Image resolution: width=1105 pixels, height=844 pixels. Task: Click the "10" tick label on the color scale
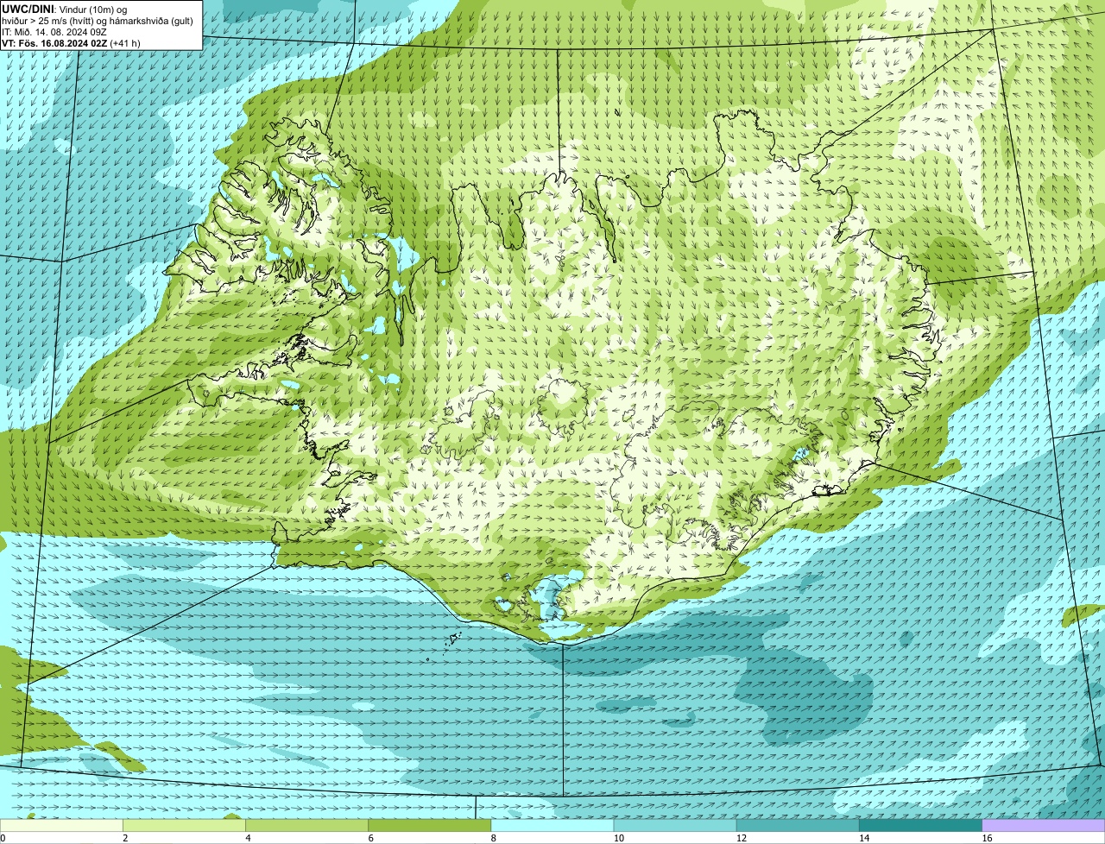[618, 838]
